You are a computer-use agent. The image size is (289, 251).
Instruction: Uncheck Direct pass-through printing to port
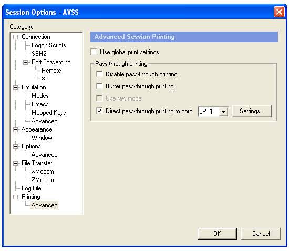pos(99,111)
